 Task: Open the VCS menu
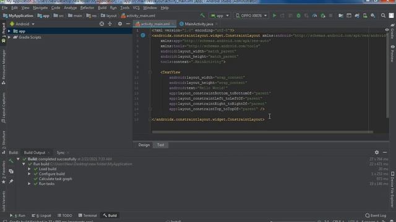point(136,8)
